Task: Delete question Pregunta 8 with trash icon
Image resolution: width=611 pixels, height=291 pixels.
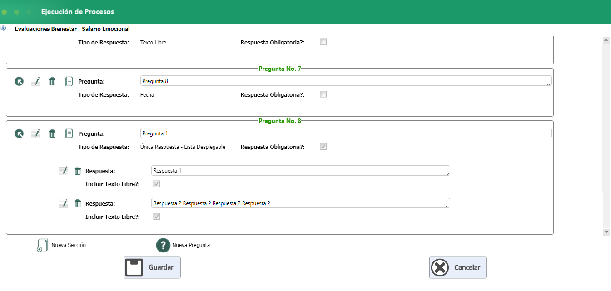Action: coord(52,81)
